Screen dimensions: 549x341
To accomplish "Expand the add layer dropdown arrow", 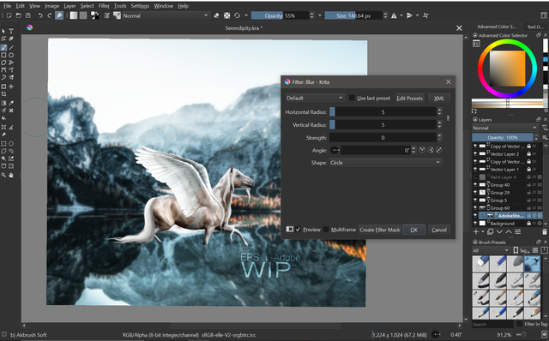I will 482,232.
